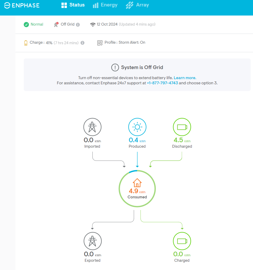Select the Produced solar sun icon
Screen dimensions: 253x270
(x=137, y=127)
